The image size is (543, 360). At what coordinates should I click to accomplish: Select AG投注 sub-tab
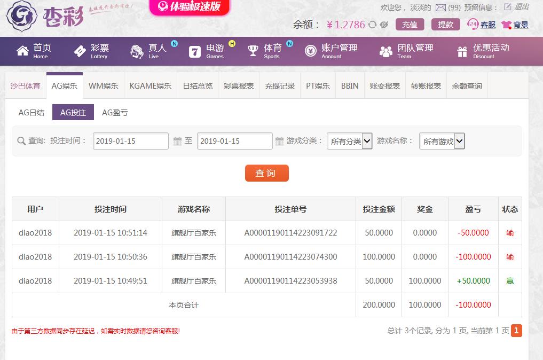[x=73, y=112]
